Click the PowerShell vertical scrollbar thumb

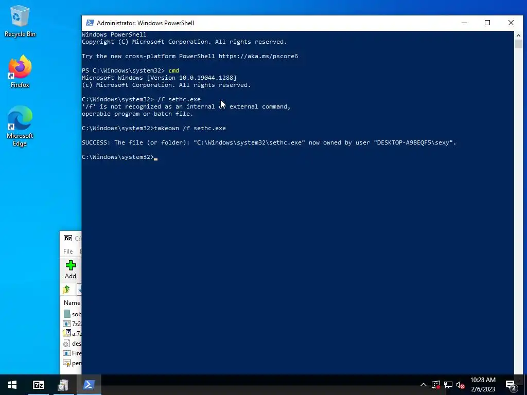(x=518, y=44)
